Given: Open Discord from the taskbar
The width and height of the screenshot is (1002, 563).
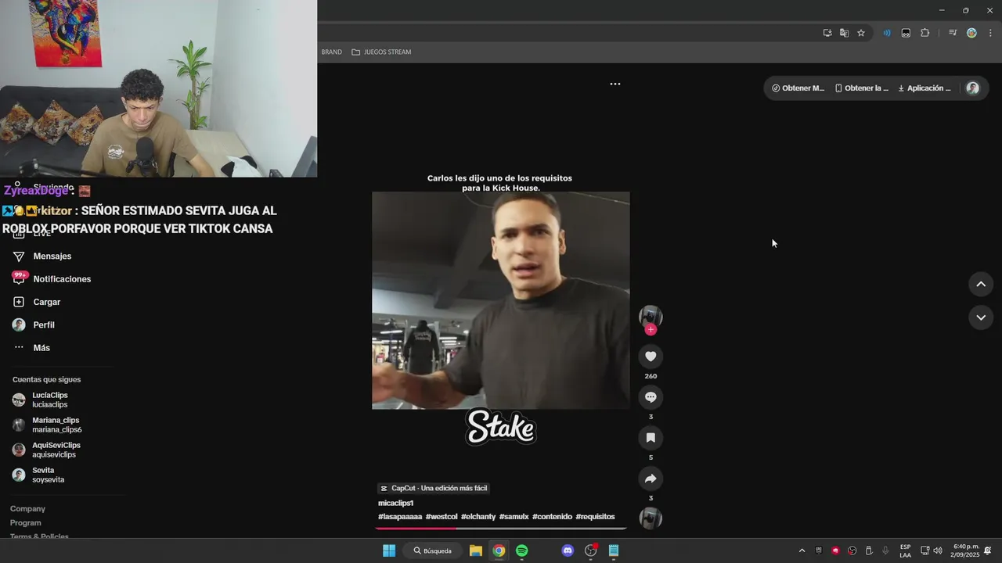Looking at the screenshot, I should [568, 550].
